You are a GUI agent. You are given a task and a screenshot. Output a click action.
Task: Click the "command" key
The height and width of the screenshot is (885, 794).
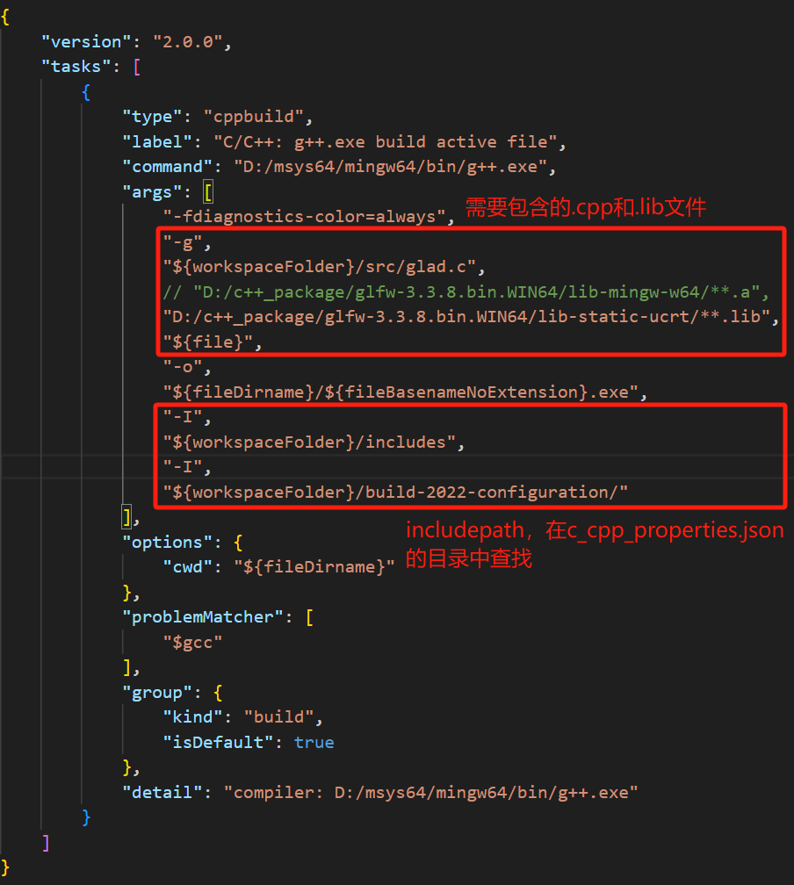point(167,167)
